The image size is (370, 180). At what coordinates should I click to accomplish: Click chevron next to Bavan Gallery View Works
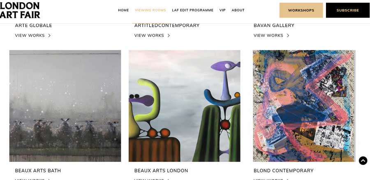[x=288, y=35]
